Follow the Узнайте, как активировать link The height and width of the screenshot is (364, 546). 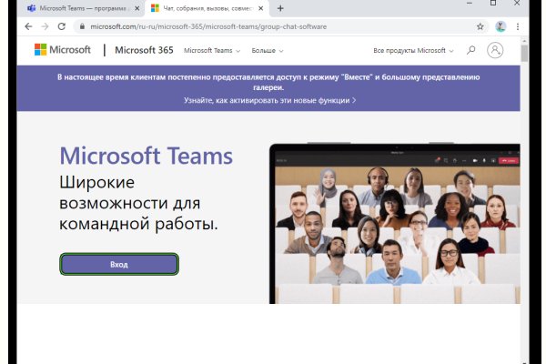(x=269, y=99)
